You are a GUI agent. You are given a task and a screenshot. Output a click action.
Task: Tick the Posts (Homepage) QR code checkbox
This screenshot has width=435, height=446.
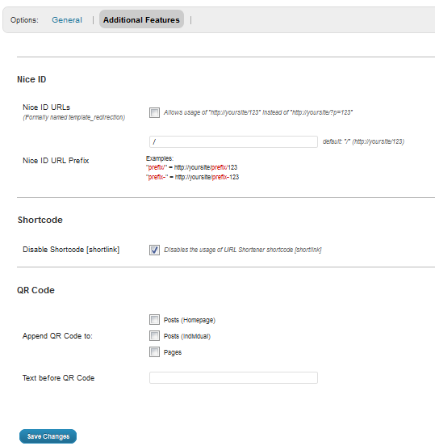coord(155,320)
